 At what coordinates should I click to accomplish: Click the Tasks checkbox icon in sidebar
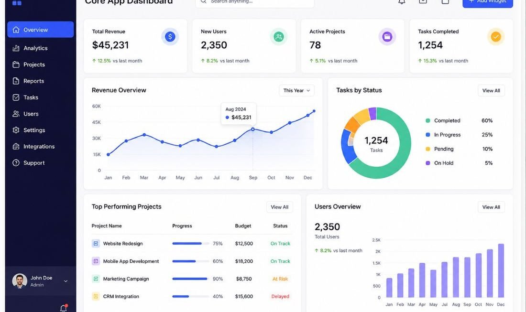click(16, 97)
